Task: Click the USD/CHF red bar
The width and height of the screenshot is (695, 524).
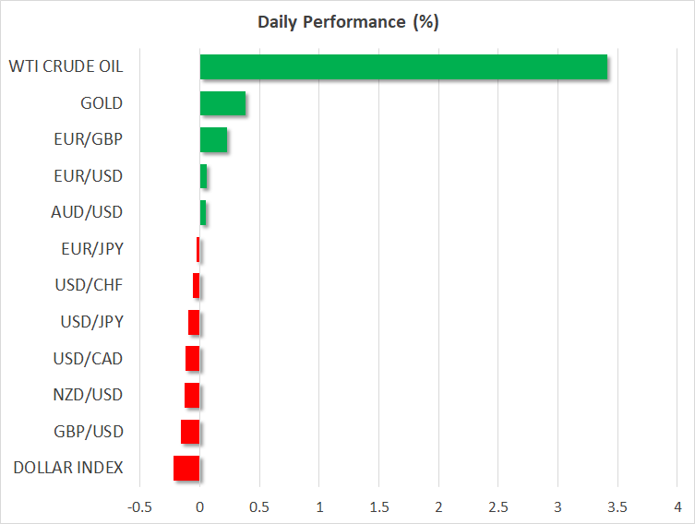Action: click(x=196, y=286)
